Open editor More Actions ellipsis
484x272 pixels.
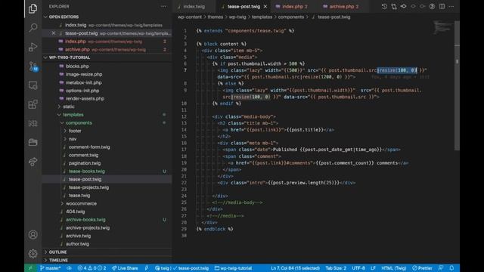point(451,7)
